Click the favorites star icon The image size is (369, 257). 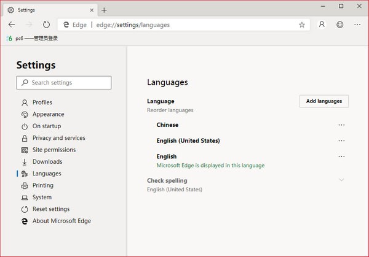click(301, 25)
